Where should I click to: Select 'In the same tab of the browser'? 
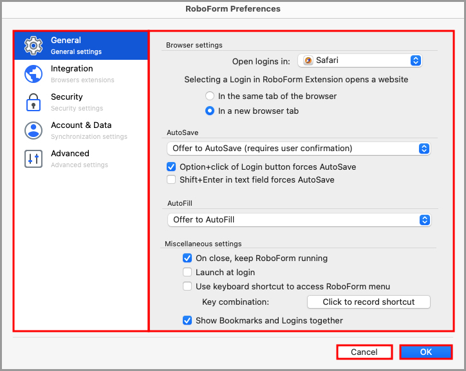pos(210,96)
